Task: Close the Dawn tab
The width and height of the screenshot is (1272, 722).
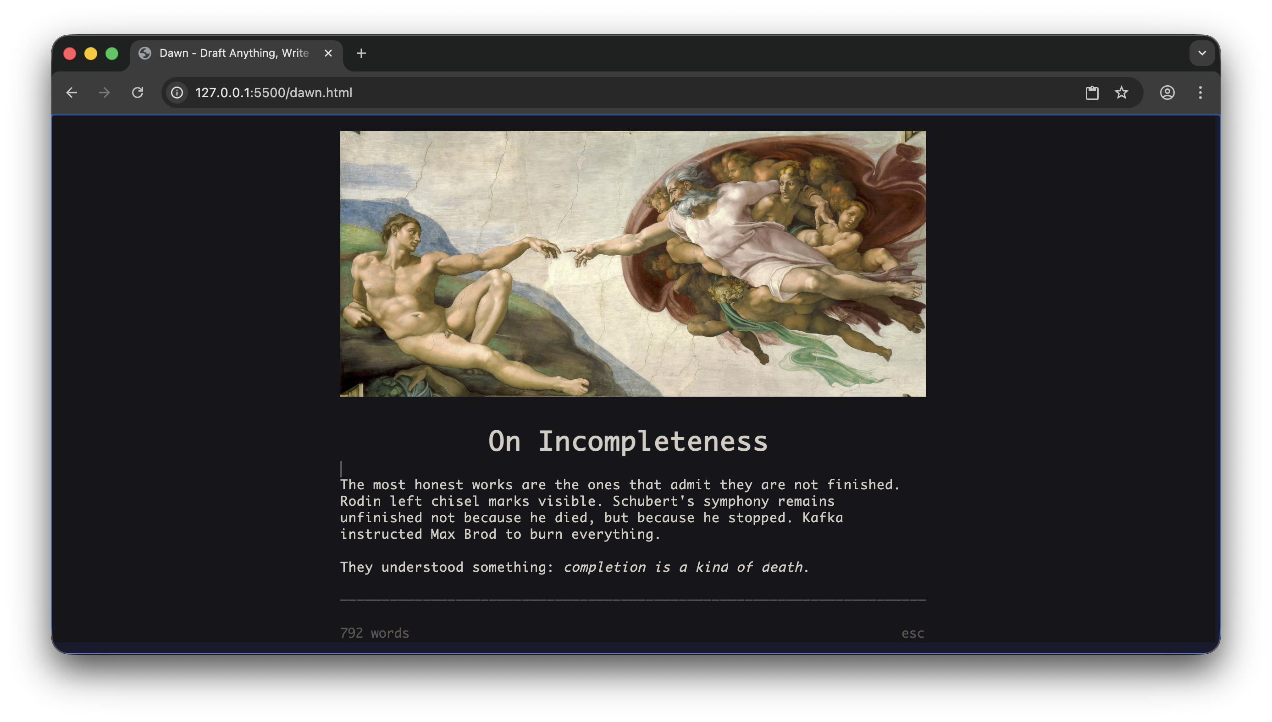Action: click(x=328, y=53)
